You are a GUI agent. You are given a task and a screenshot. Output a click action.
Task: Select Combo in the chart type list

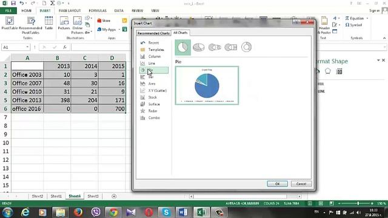pyautogui.click(x=154, y=117)
